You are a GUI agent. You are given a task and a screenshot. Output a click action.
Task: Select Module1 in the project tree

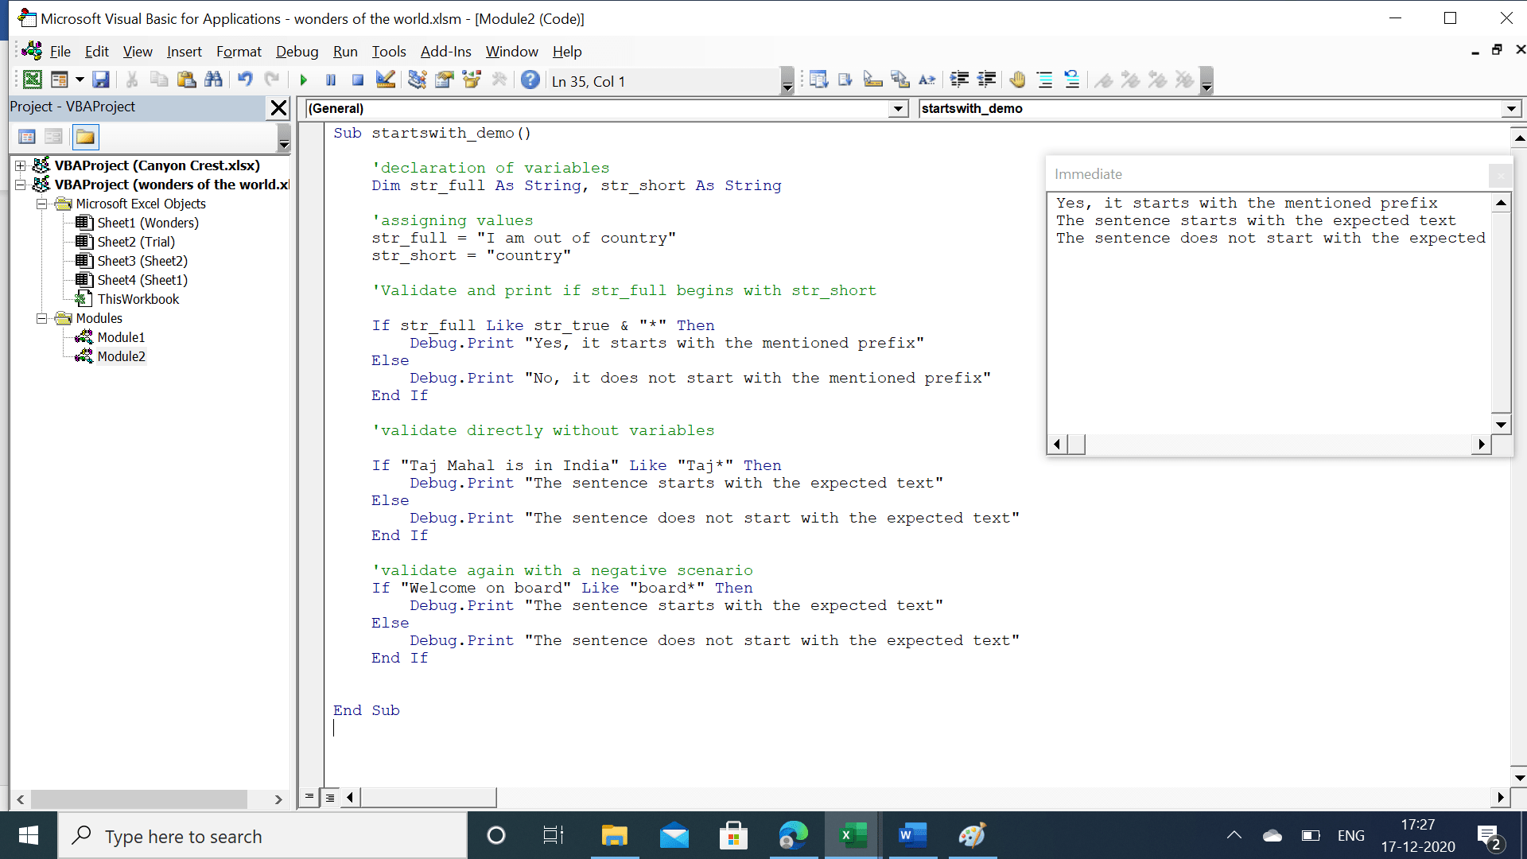[121, 337]
